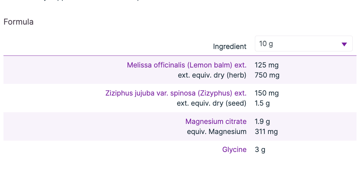Open the 10 g amount dropdown
The width and height of the screenshot is (360, 181).
(303, 44)
